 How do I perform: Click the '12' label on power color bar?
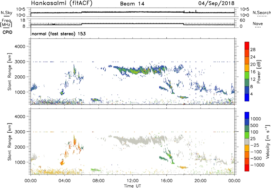point(253,79)
